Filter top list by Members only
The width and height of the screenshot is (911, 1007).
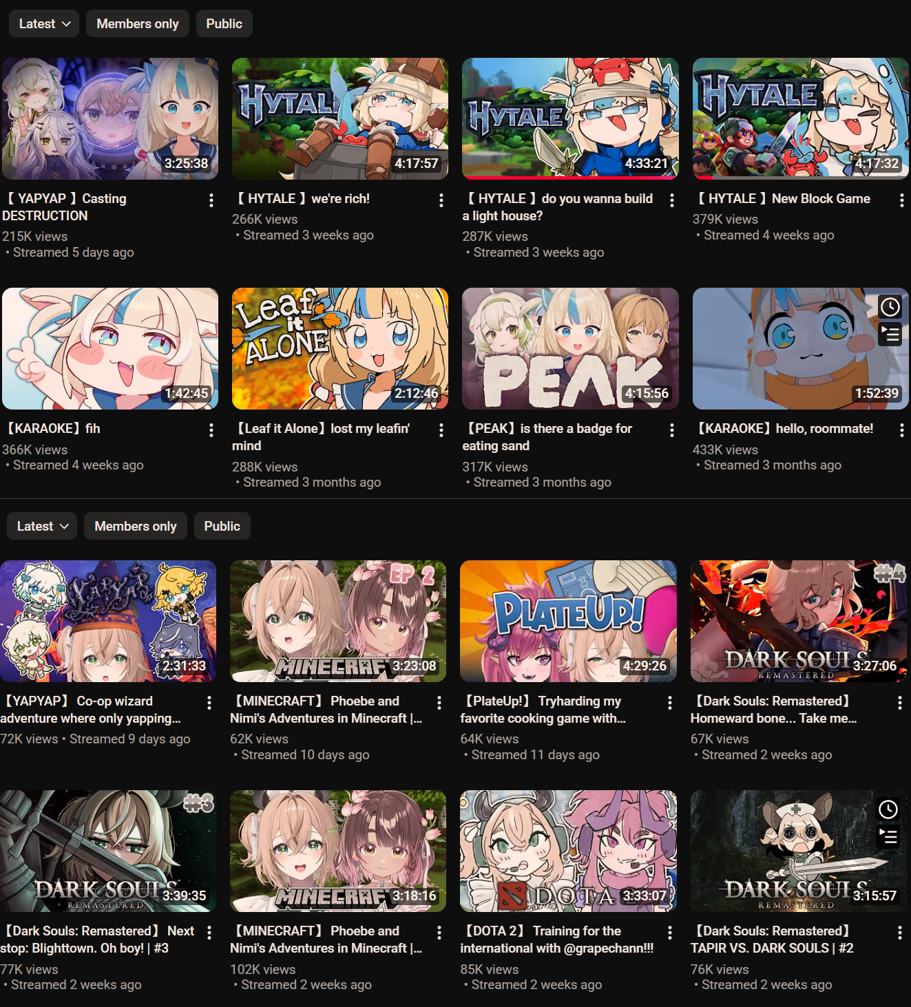pos(138,23)
